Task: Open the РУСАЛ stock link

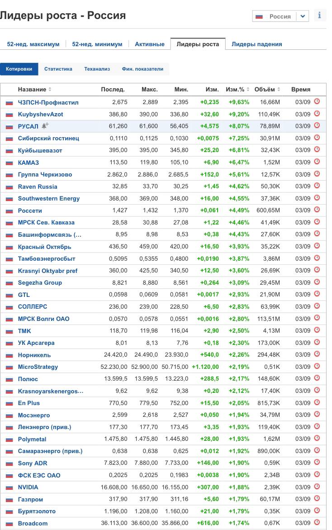Action: click(28, 126)
